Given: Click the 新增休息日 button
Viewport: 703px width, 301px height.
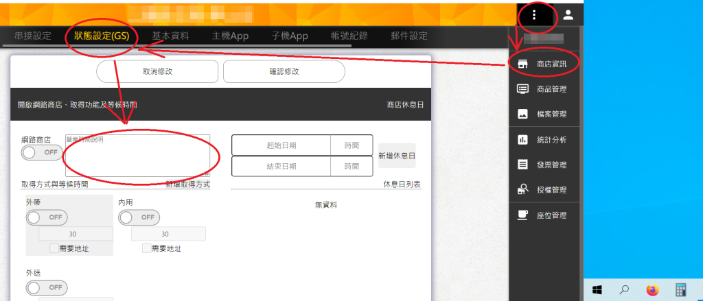Looking at the screenshot, I should [x=397, y=156].
